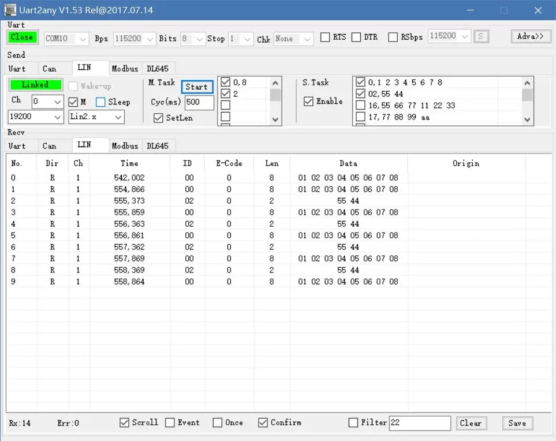
Task: Toggle the S.Task Enable checkbox
Action: click(x=308, y=102)
